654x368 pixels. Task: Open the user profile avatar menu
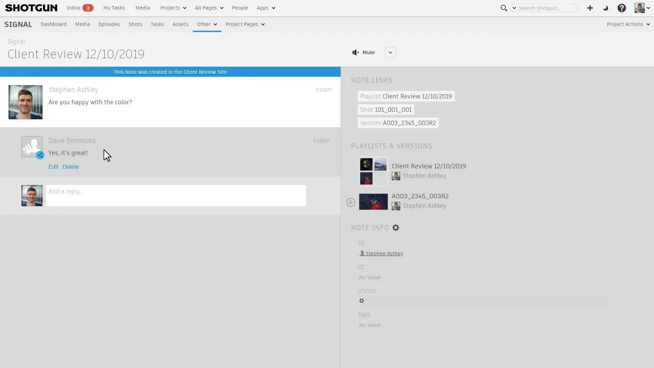pos(642,8)
